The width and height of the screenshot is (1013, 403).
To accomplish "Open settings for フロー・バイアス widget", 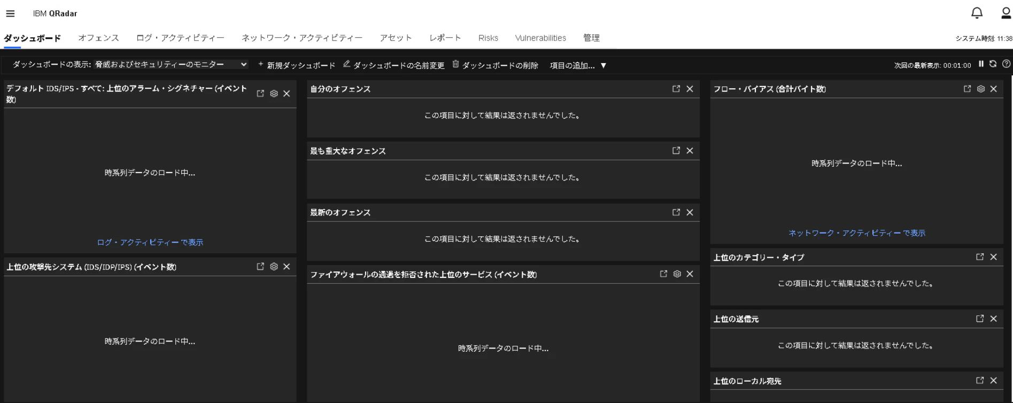I will pos(980,89).
